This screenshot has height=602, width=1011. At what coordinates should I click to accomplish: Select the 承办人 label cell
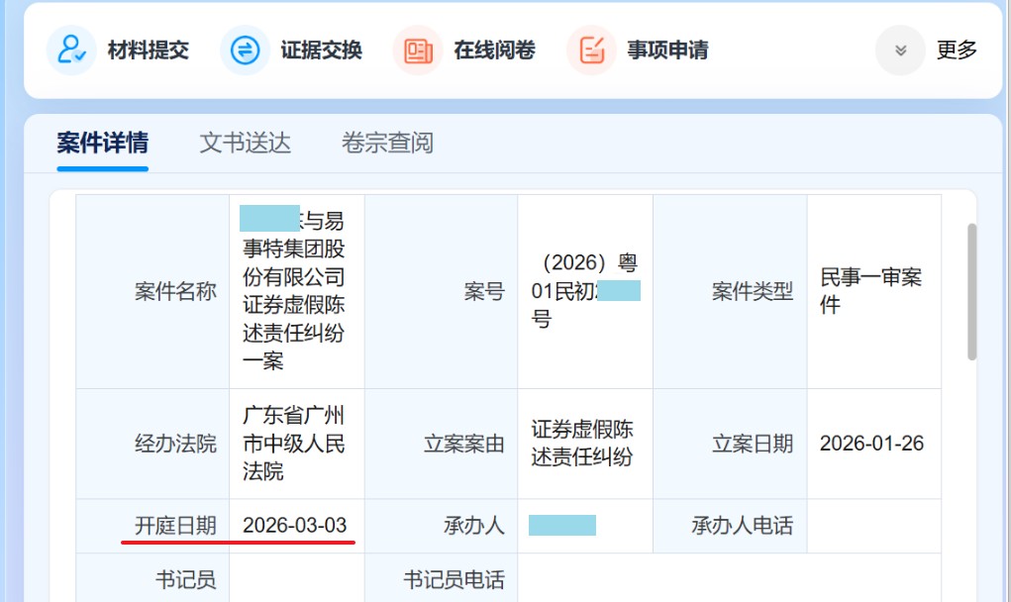(441, 526)
